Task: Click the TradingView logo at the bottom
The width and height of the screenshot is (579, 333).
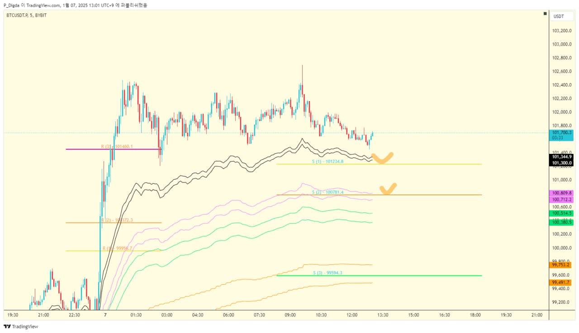Action: pos(21,326)
